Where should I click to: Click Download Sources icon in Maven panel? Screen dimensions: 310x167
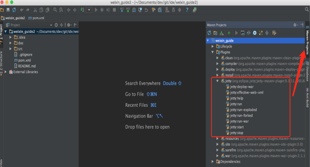(221, 33)
